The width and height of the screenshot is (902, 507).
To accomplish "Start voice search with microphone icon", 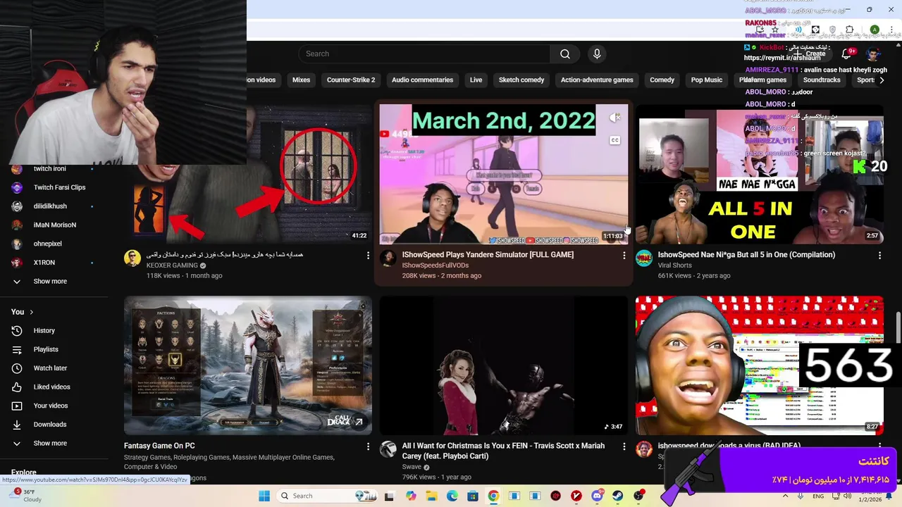I will tap(597, 54).
